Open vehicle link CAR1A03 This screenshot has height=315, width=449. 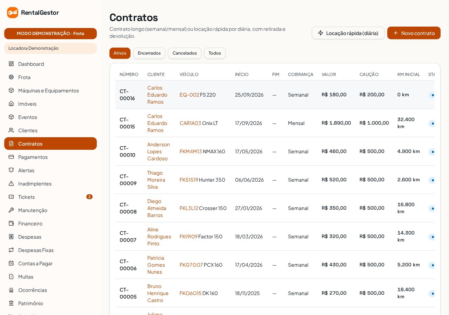point(190,123)
